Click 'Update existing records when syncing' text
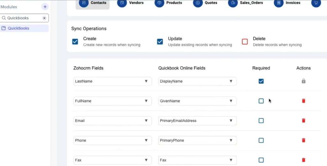Image resolution: width=327 pixels, height=166 pixels. 200,45
